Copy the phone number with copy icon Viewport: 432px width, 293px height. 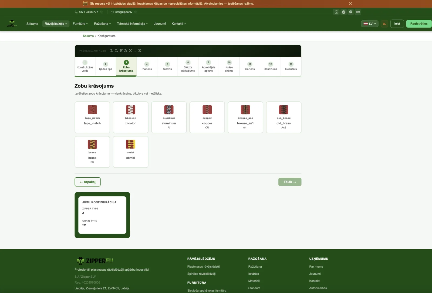(x=102, y=12)
